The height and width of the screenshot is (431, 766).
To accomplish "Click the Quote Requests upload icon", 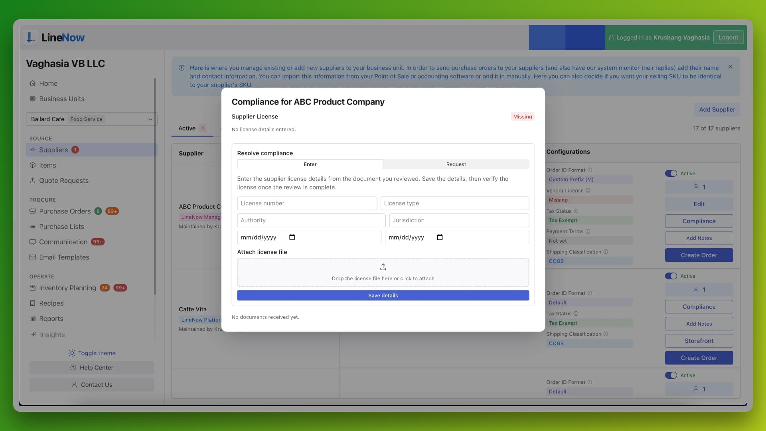I will tap(33, 181).
